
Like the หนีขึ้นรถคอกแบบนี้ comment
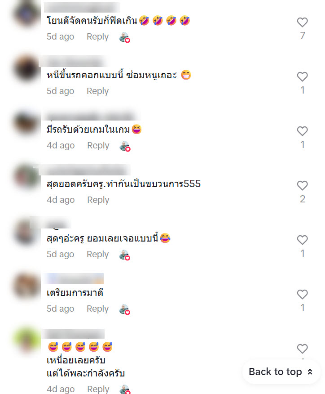(x=302, y=76)
